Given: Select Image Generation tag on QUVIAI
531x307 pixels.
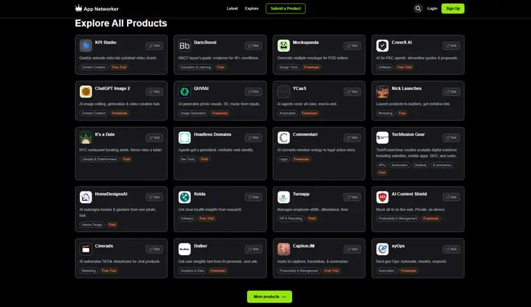Looking at the screenshot, I should coord(193,114).
